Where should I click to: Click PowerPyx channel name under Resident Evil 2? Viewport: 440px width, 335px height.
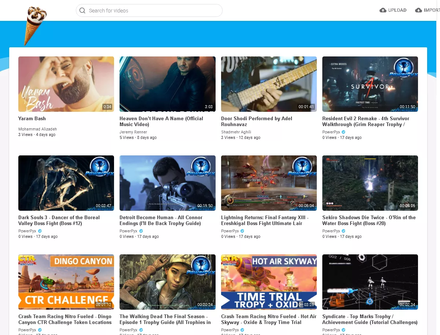[331, 132]
